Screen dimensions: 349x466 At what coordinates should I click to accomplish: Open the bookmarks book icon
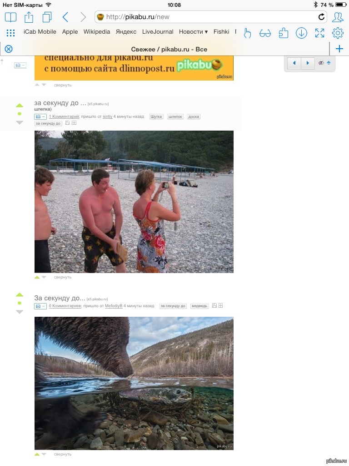click(10, 17)
